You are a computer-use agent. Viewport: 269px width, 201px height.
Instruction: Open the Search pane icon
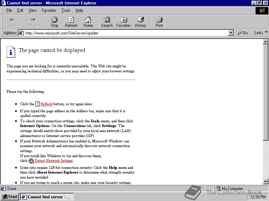pos(107,20)
